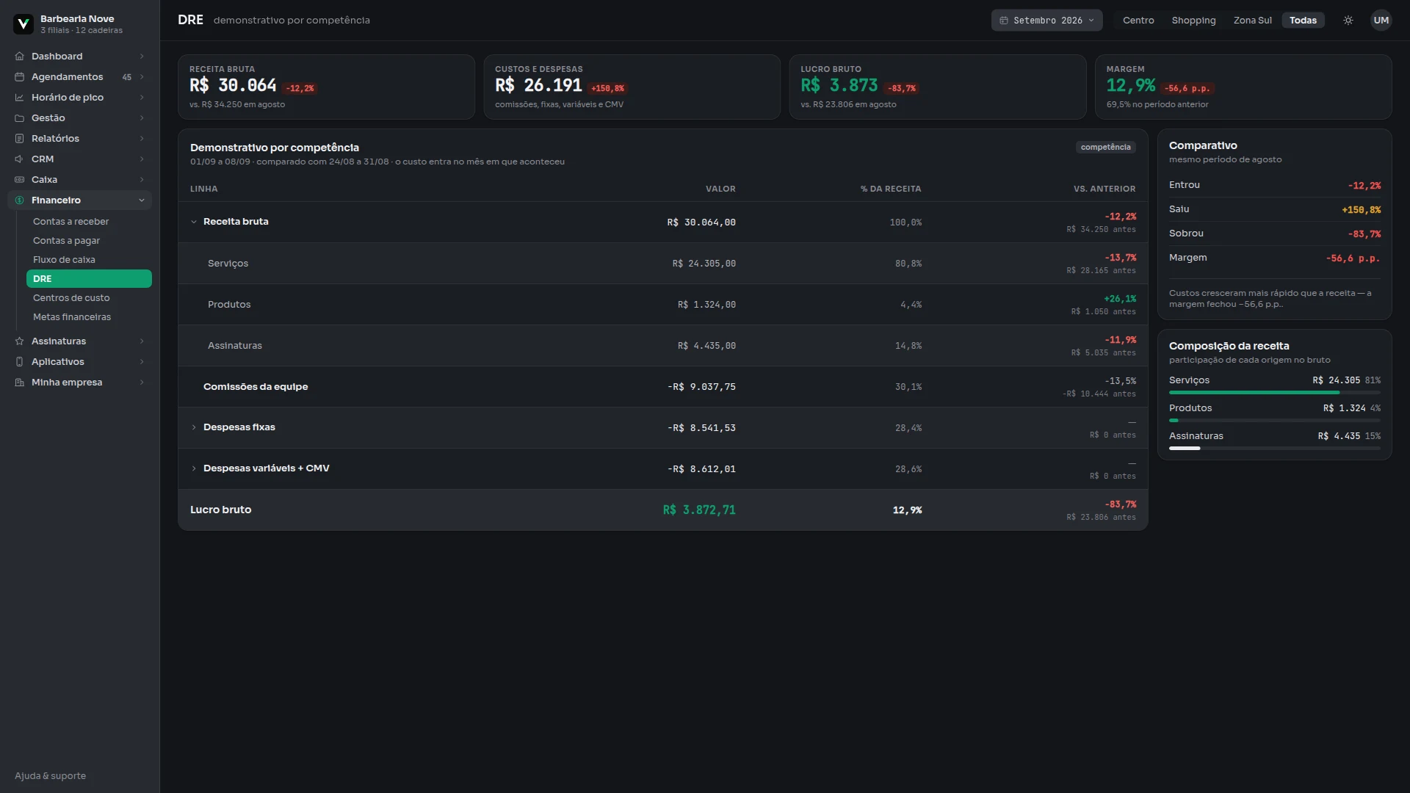Click the Assinaturas star icon
This screenshot has width=1410, height=793.
tap(20, 341)
